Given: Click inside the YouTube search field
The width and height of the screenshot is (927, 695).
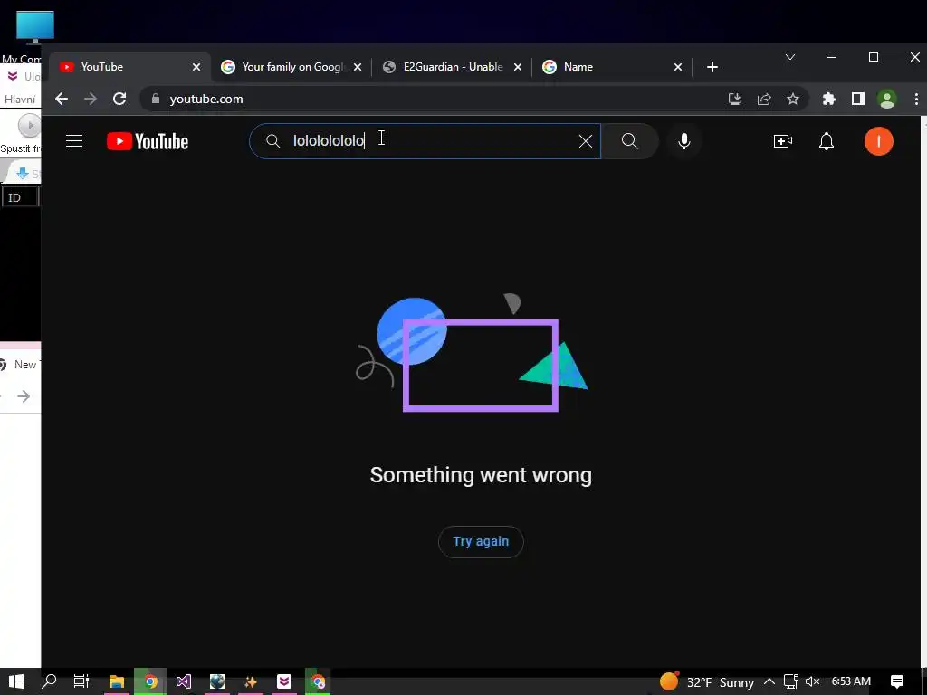Looking at the screenshot, I should click(425, 141).
